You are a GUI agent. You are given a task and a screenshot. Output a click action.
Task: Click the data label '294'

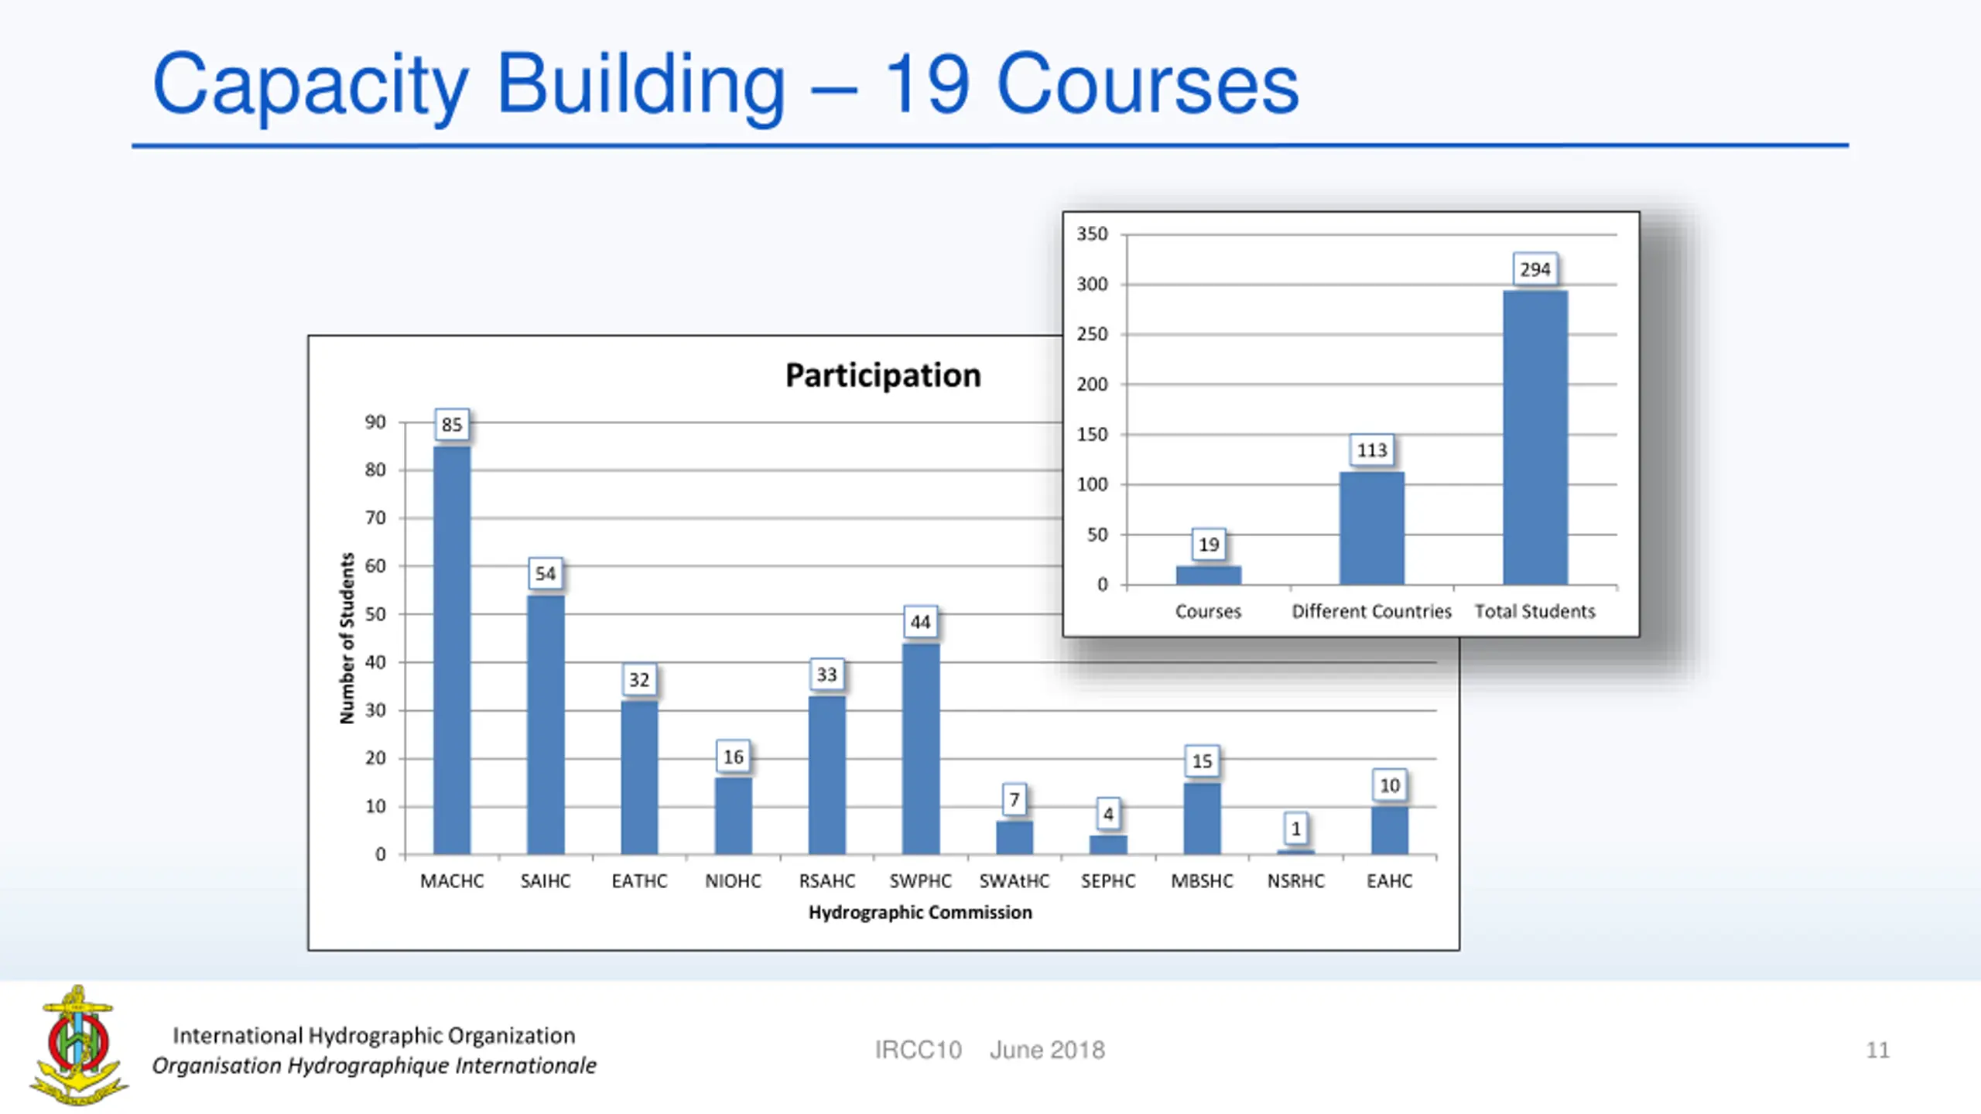[x=1535, y=269]
